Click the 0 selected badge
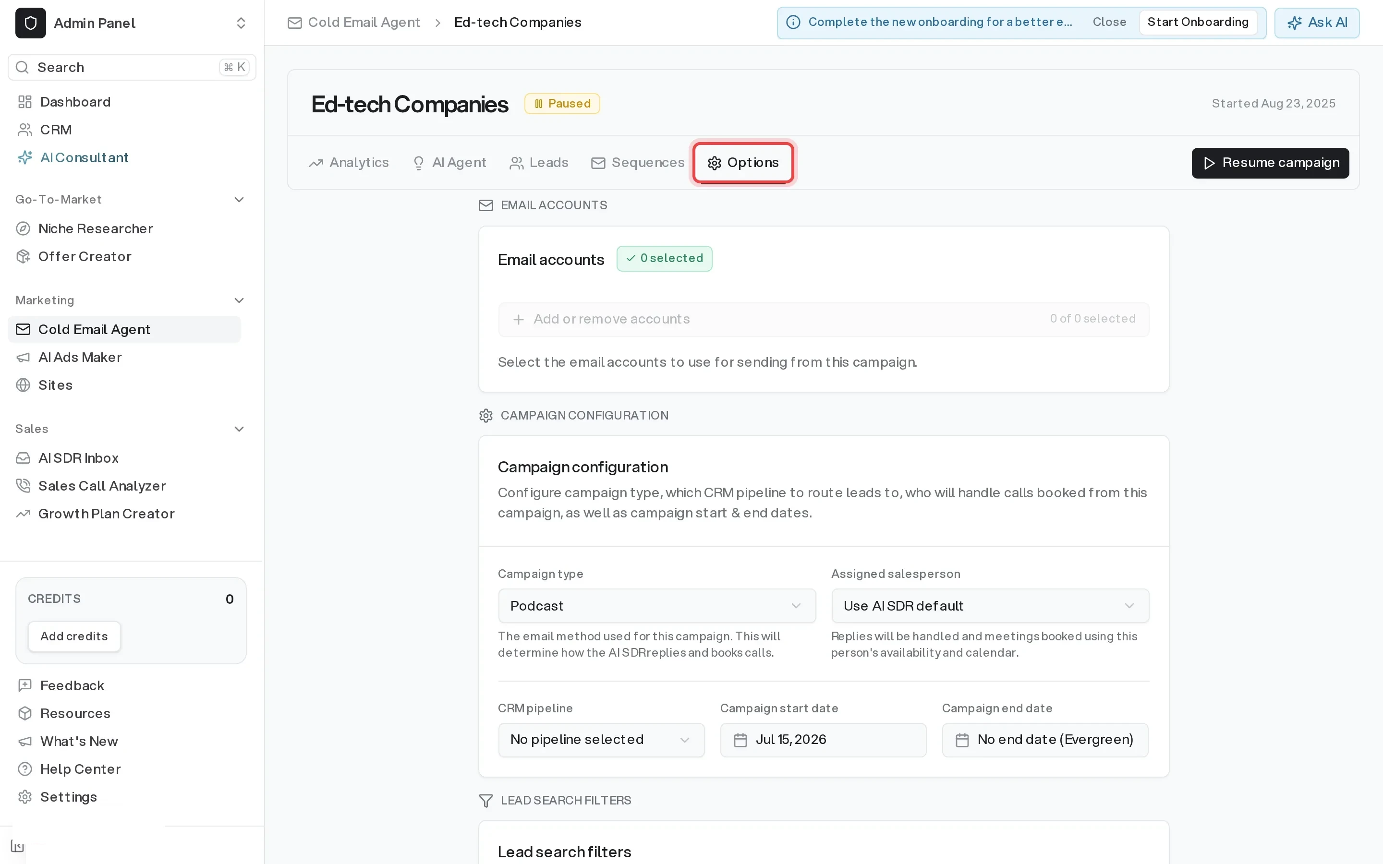Viewport: 1383px width, 864px height. click(x=664, y=258)
